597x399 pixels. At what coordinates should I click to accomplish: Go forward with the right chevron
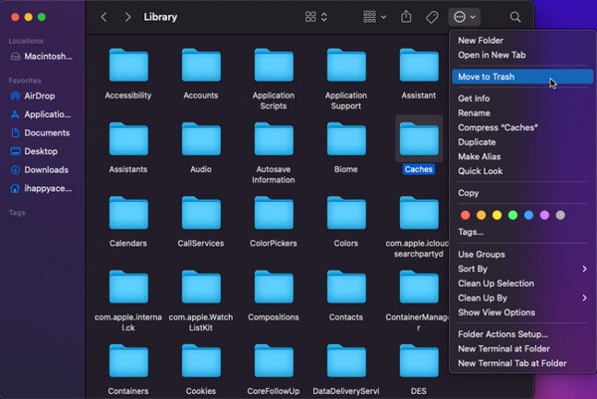pos(127,17)
